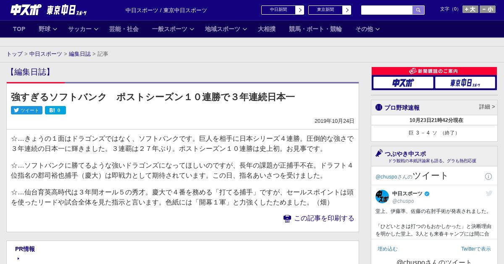
Task: Click トップ breadcrumb link
Action: coord(15,54)
